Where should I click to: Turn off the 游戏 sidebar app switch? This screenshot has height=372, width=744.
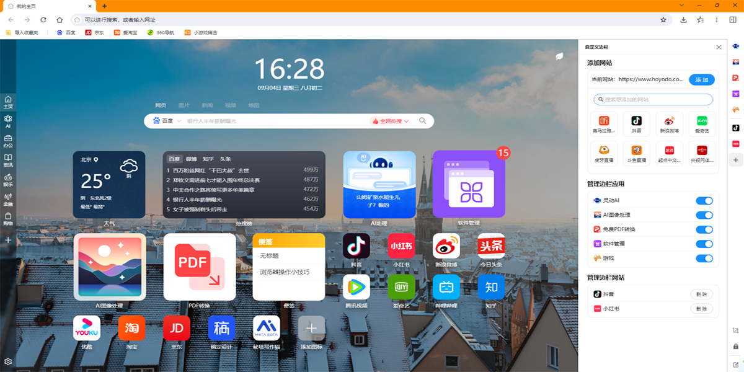coord(704,259)
